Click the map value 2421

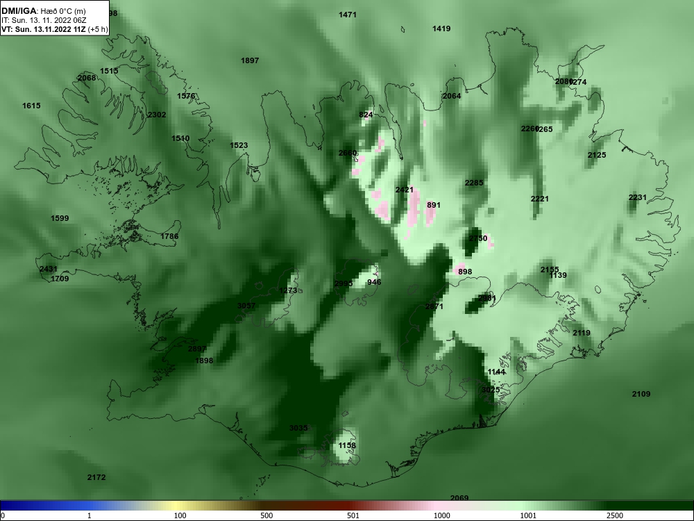[x=404, y=190]
